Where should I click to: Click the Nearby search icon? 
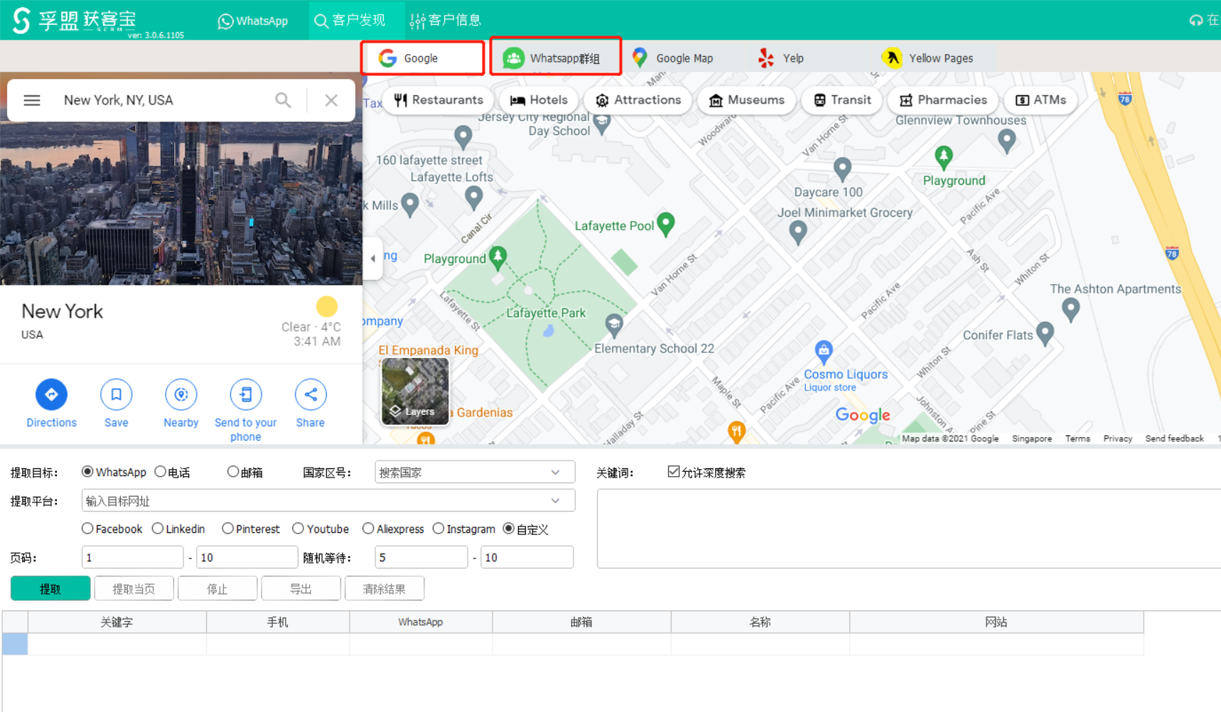181,394
